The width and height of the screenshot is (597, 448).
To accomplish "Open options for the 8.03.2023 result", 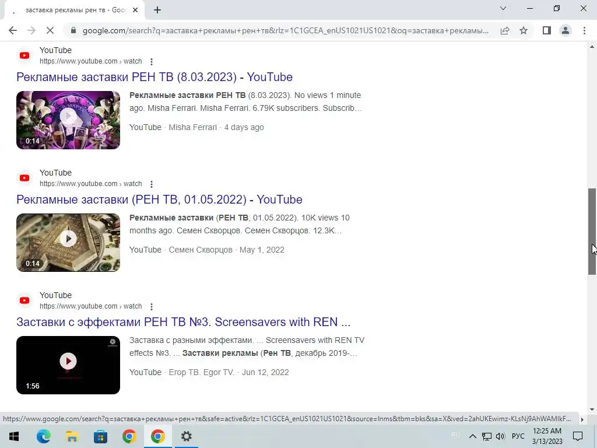I will tap(152, 62).
